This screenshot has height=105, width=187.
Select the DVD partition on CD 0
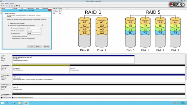[x=73, y=59]
